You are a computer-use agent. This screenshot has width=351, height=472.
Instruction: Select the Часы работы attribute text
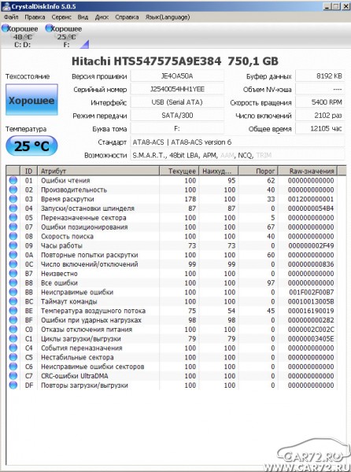[61, 245]
